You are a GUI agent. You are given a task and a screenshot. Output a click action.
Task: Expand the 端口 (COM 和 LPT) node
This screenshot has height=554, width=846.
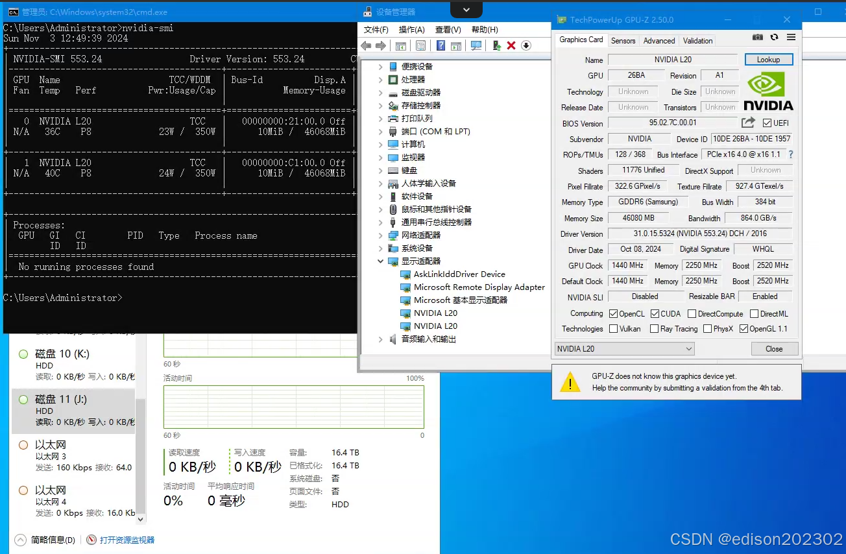tap(381, 132)
